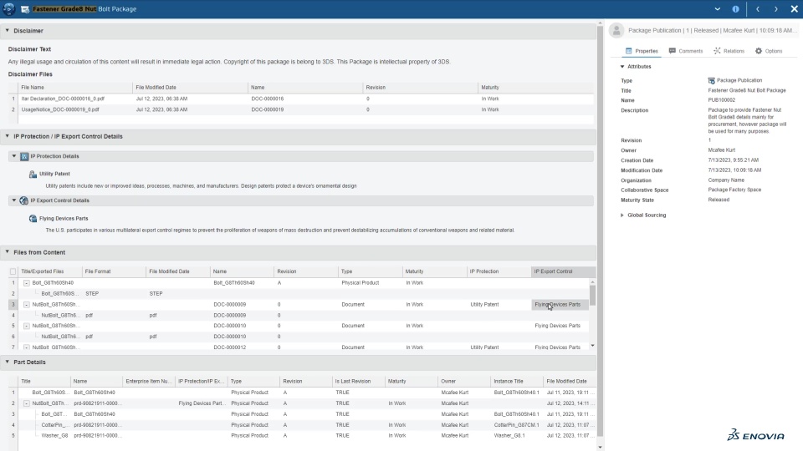The image size is (803, 451).
Task: Select CotterPin_G87CM.1 instance title cell
Action: point(516,425)
